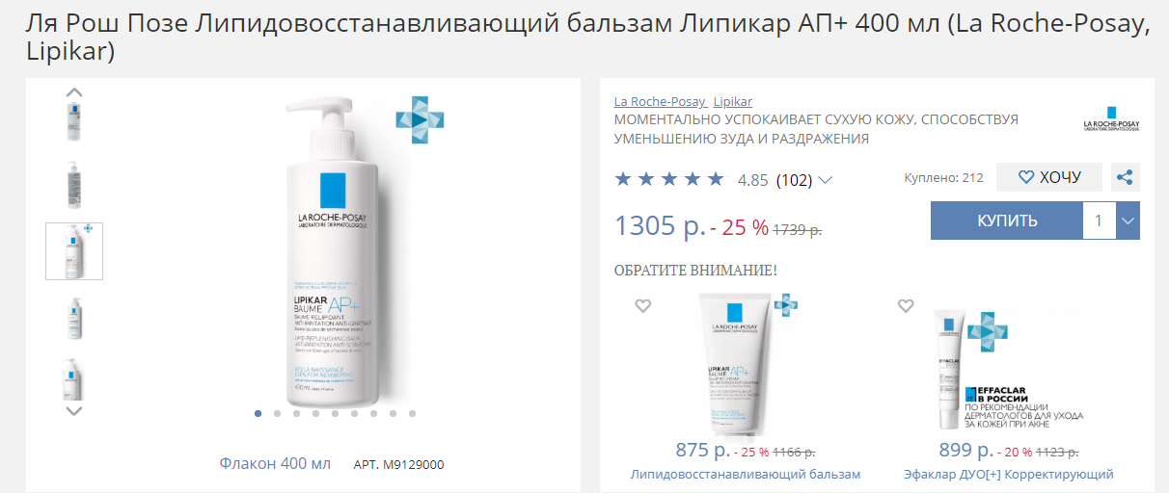Open Эфаклар ДУО[+] Корректирующий product link
The width and height of the screenshot is (1169, 493).
[x=1009, y=475]
